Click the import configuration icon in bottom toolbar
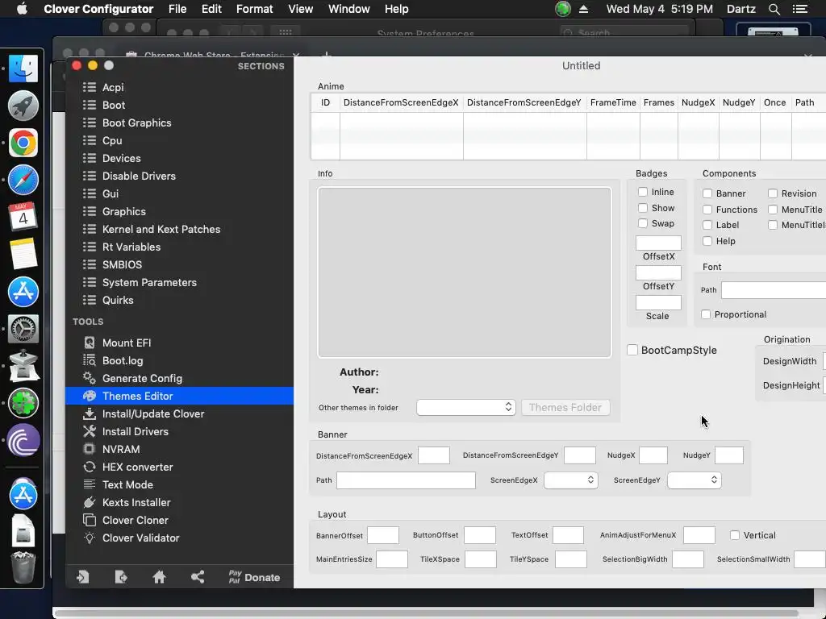The height and width of the screenshot is (619, 826). click(x=83, y=577)
